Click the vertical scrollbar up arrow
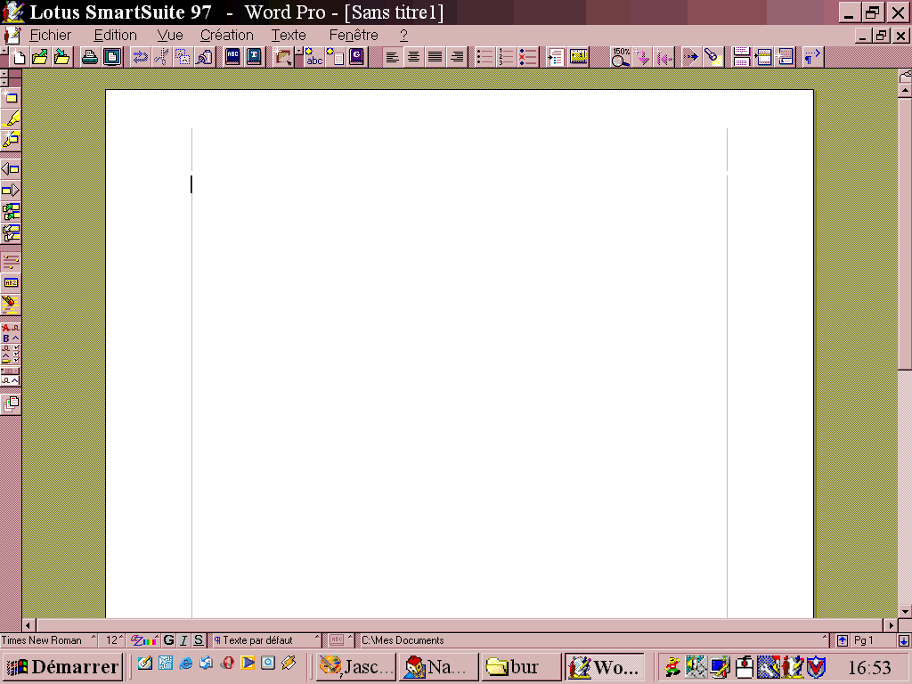Image resolution: width=912 pixels, height=684 pixels. [905, 91]
